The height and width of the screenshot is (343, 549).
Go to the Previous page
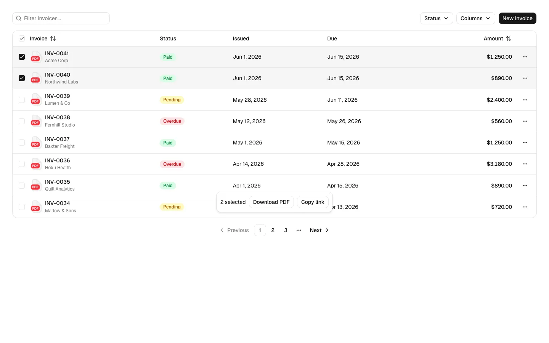pyautogui.click(x=234, y=230)
